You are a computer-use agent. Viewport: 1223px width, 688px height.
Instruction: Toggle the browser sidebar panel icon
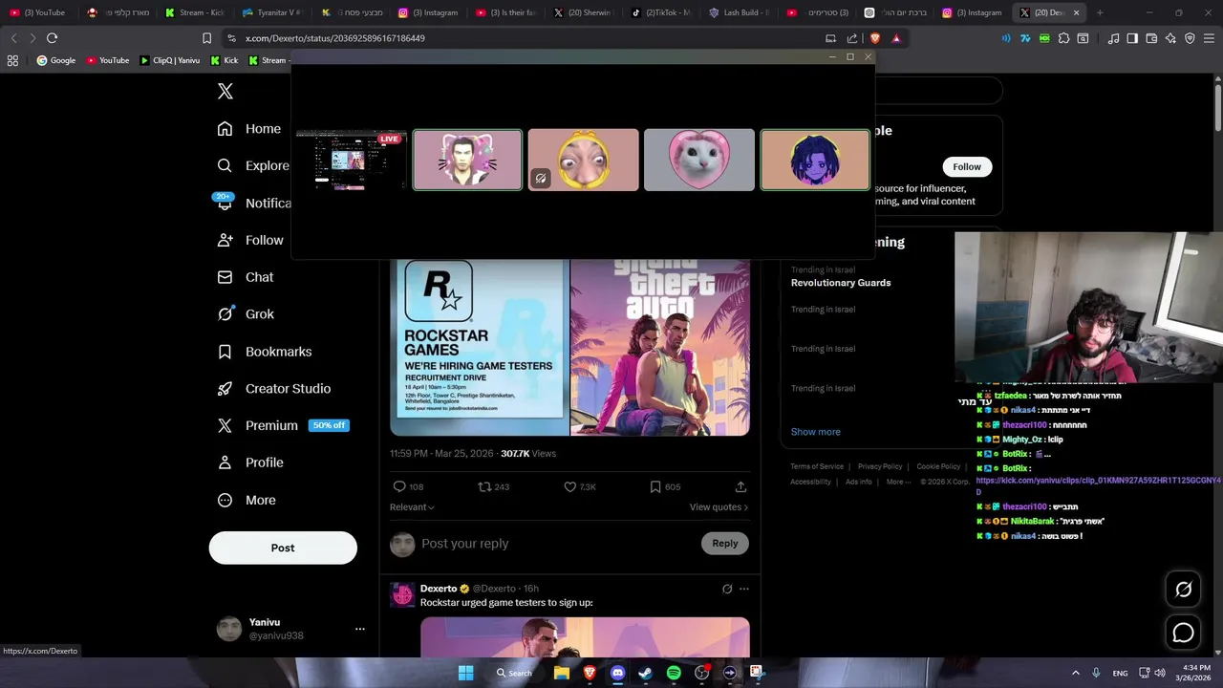pyautogui.click(x=1132, y=38)
